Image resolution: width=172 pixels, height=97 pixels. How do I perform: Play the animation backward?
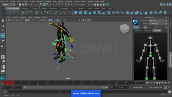(x=157, y=83)
